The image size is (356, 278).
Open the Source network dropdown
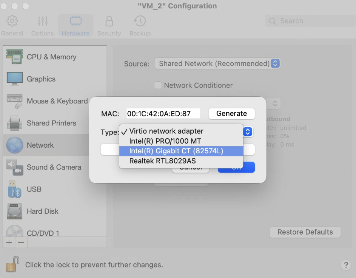[217, 63]
